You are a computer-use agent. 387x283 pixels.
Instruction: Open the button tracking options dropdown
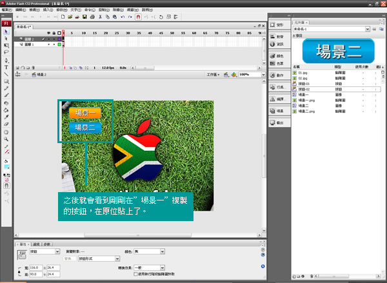[99, 259]
